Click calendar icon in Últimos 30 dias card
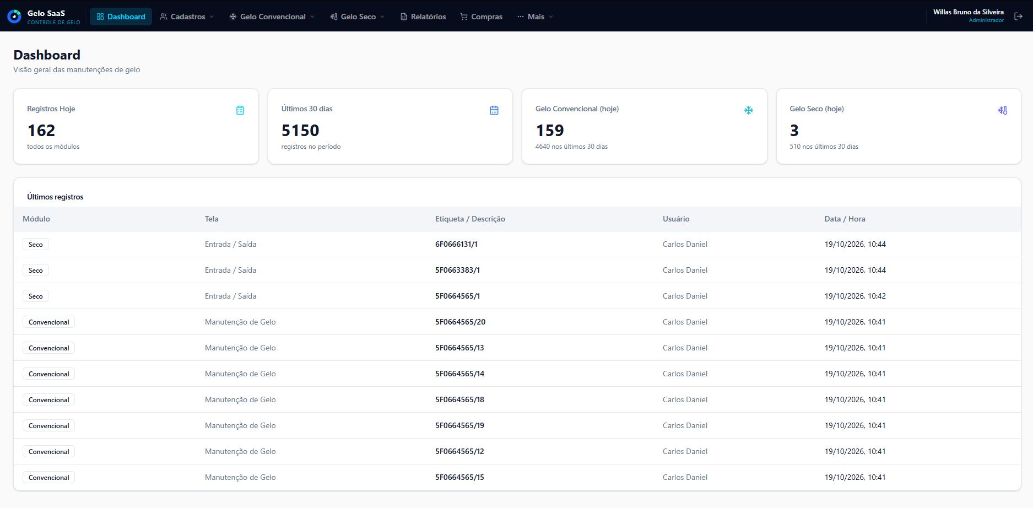 pos(494,110)
